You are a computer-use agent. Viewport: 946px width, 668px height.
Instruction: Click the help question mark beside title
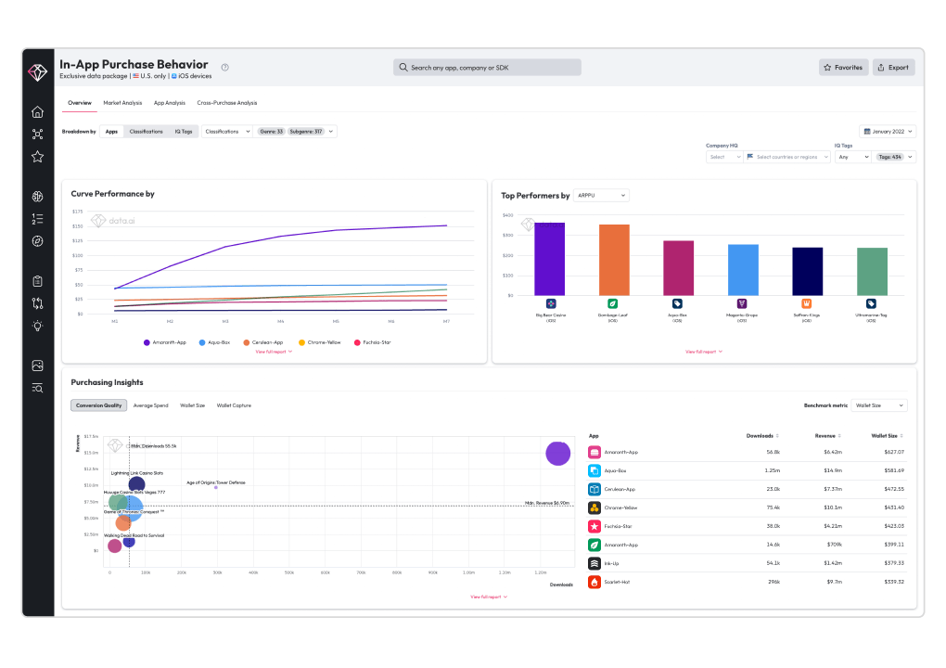pyautogui.click(x=225, y=67)
